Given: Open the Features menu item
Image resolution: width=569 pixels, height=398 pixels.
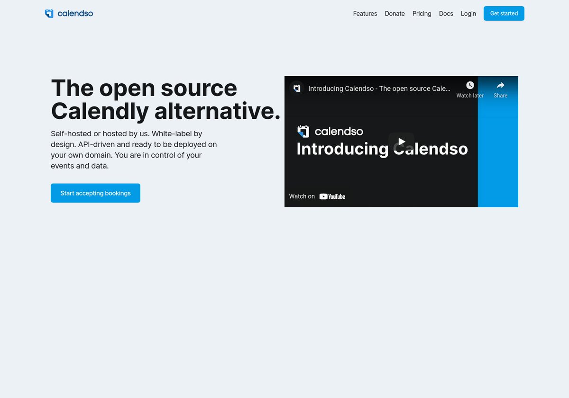Looking at the screenshot, I should [x=365, y=14].
